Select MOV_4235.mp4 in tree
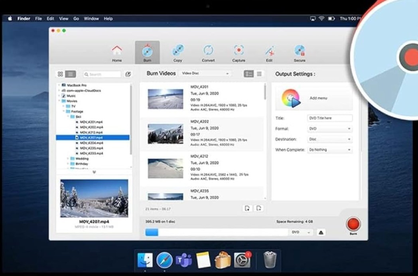The height and width of the screenshot is (276, 418). click(91, 148)
